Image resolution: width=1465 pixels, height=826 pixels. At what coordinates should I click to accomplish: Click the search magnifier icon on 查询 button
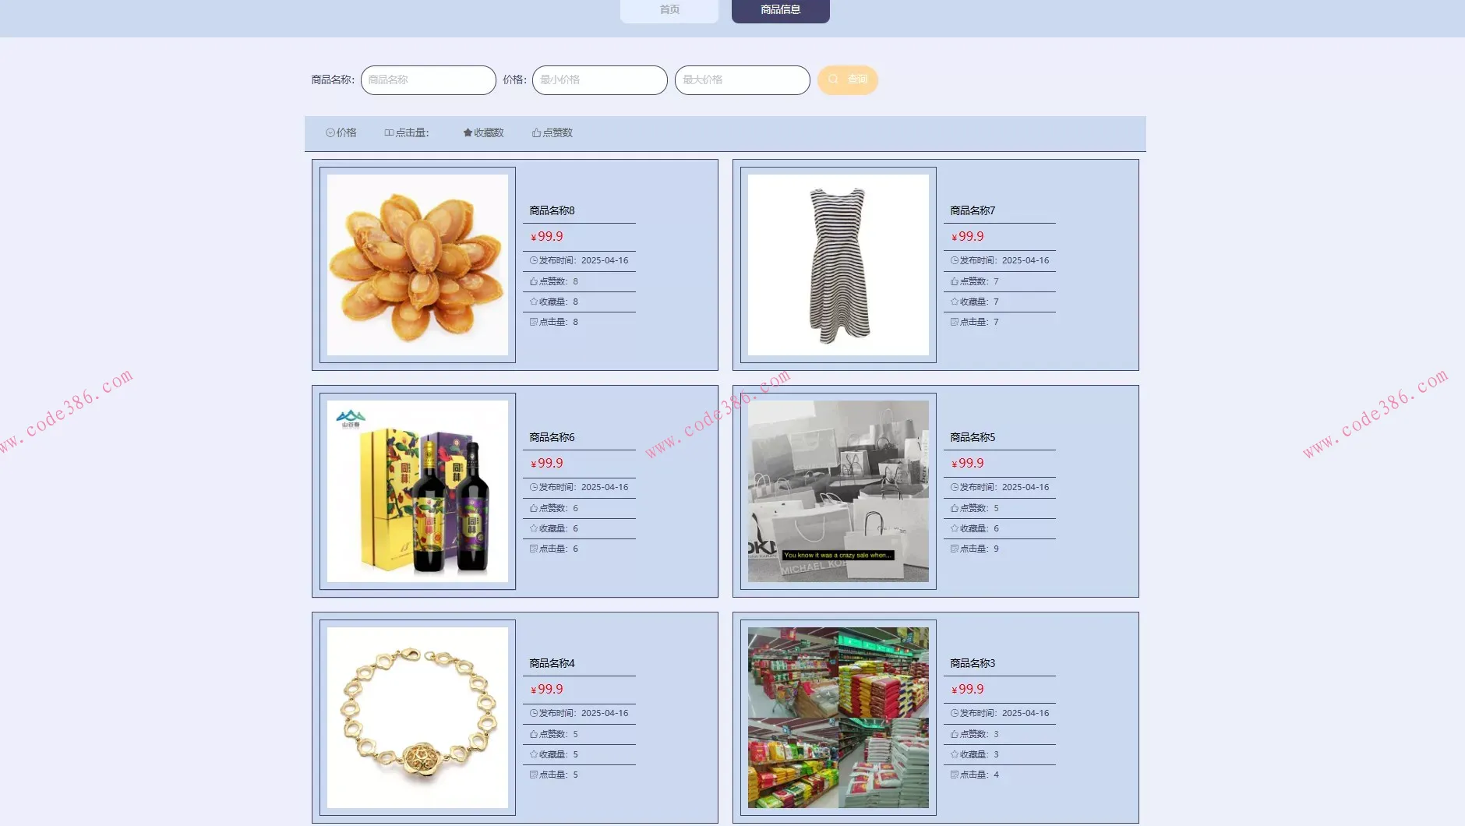coord(833,79)
